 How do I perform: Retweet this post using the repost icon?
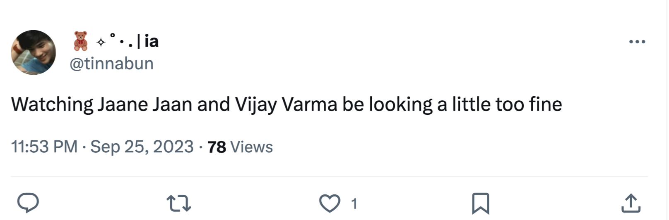coord(178,203)
